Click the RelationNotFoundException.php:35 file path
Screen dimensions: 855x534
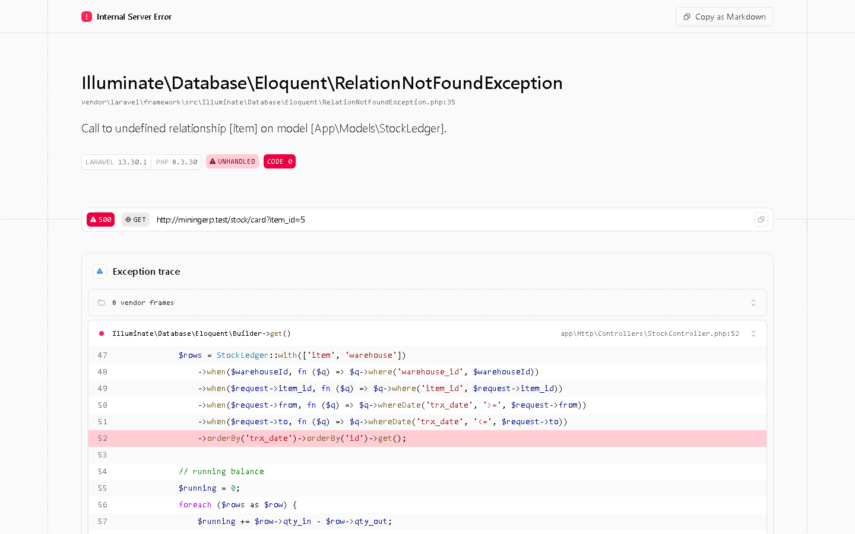tap(268, 102)
